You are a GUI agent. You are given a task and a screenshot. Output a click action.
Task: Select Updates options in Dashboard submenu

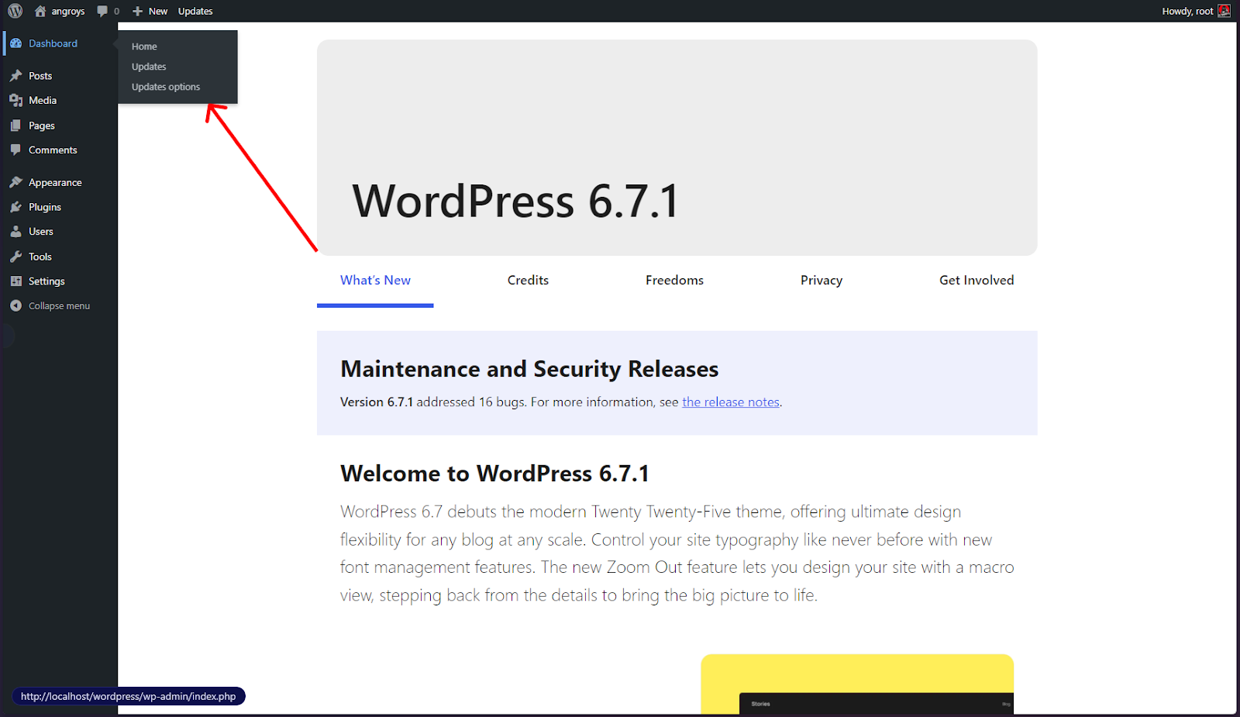166,87
